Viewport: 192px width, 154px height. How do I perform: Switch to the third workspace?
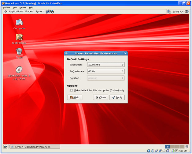point(177,147)
